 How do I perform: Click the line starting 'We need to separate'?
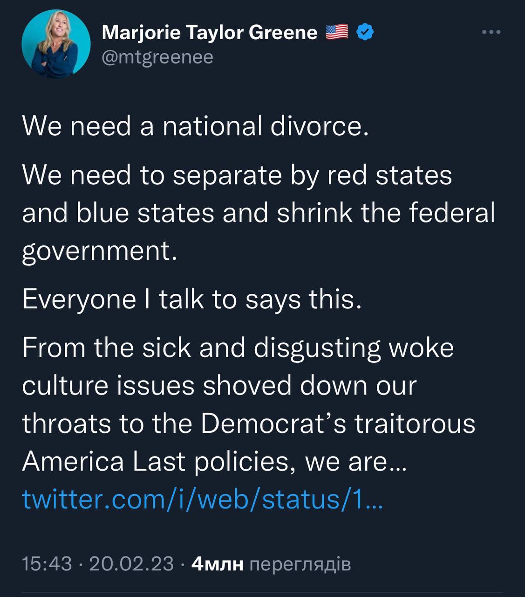[237, 175]
